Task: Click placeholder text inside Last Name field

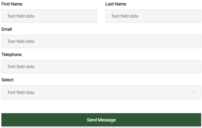Action: 125,16
